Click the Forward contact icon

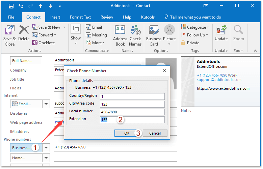(x=35, y=35)
